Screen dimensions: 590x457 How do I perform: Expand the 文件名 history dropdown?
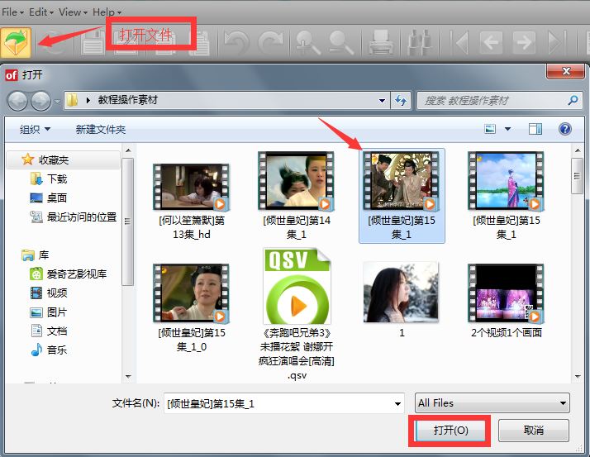click(x=397, y=403)
